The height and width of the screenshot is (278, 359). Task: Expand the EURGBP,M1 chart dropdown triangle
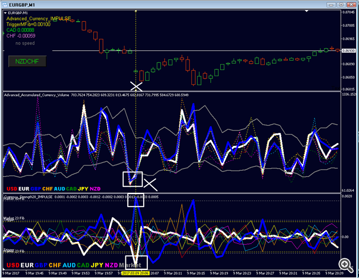[x=5, y=13]
